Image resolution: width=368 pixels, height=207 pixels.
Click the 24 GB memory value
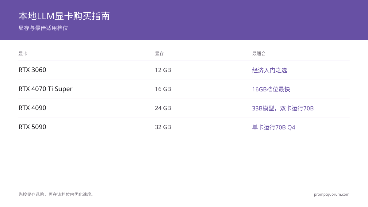click(x=163, y=108)
